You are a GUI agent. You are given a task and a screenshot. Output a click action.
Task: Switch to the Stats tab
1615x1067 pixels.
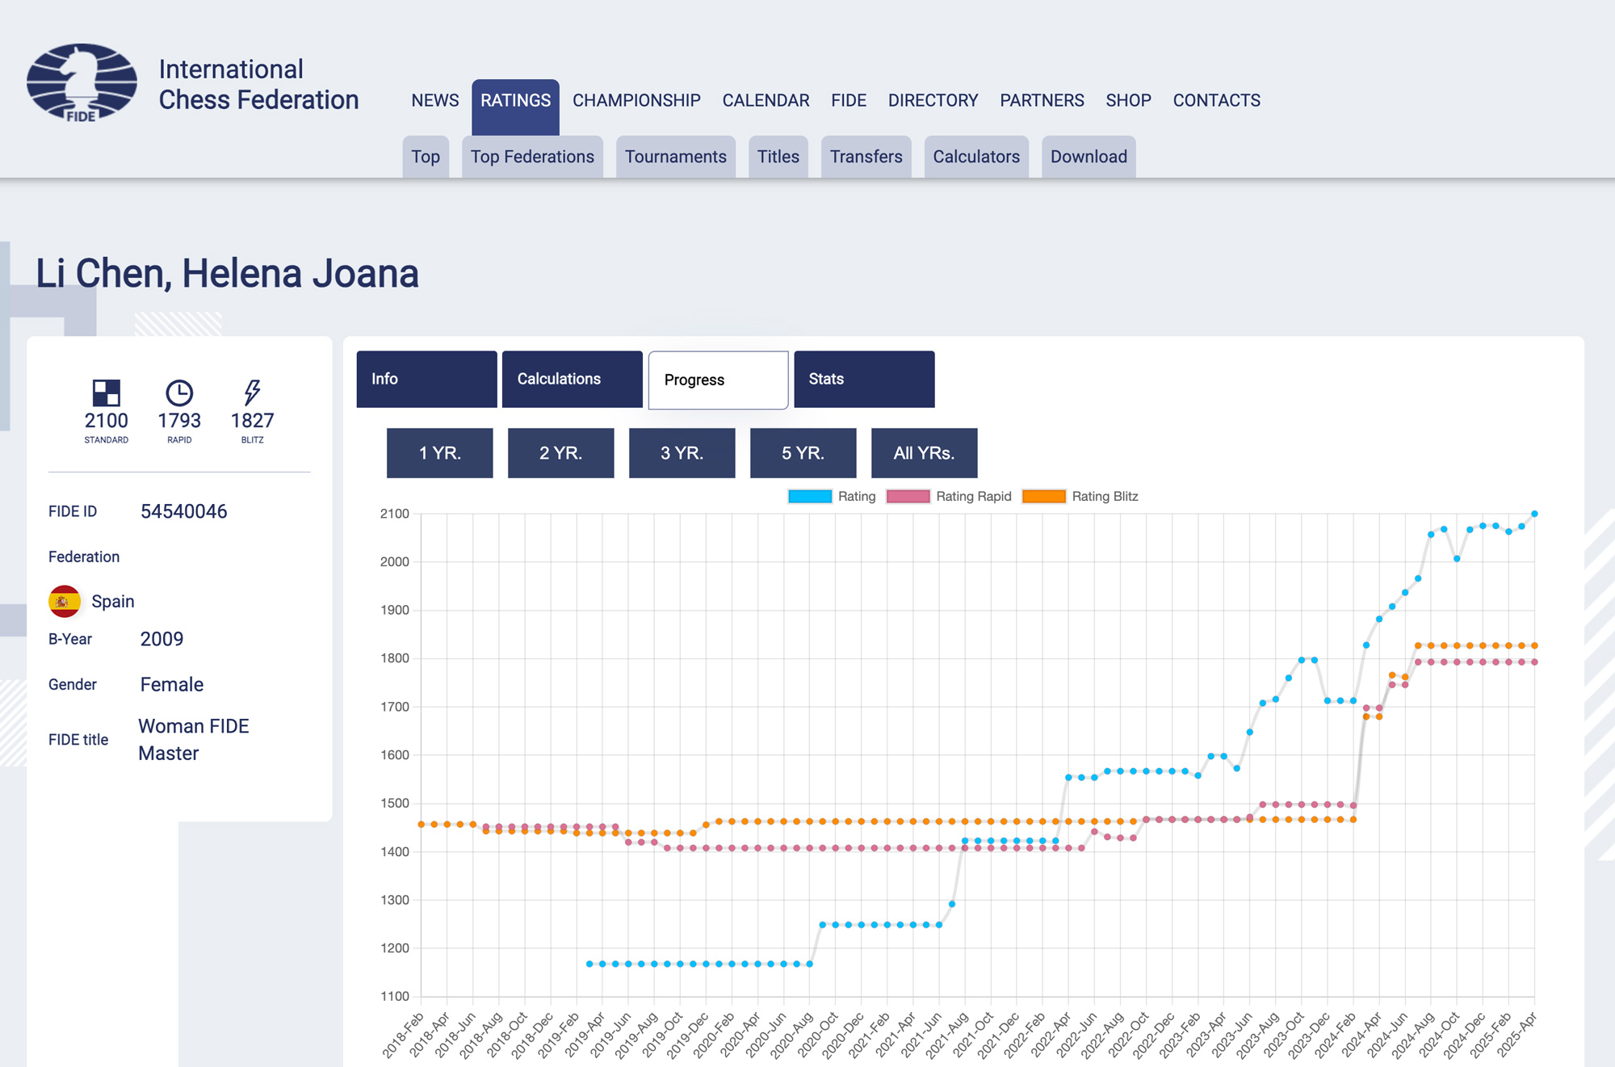pos(864,379)
